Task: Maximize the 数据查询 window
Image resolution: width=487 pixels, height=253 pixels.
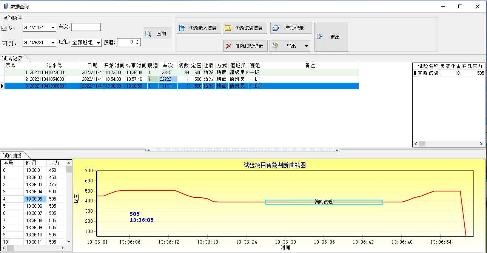Action: pyautogui.click(x=460, y=6)
